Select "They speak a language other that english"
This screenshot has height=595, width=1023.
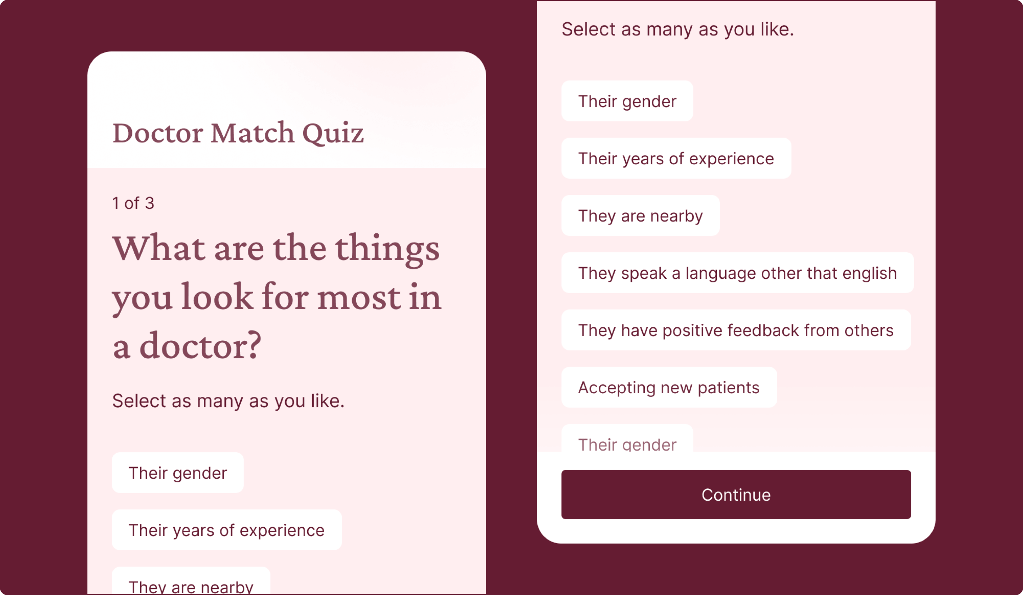(x=737, y=273)
